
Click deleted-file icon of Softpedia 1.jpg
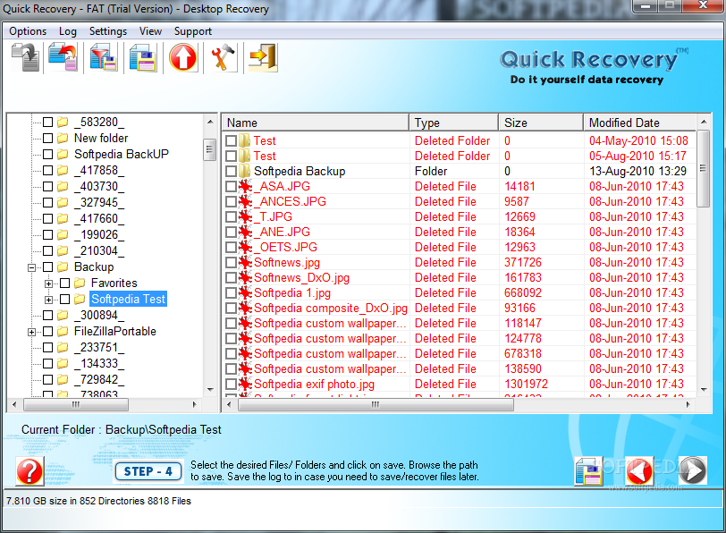pos(245,293)
